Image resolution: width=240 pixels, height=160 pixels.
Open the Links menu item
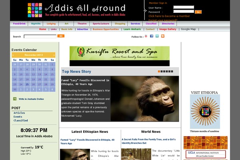click(x=54, y=29)
